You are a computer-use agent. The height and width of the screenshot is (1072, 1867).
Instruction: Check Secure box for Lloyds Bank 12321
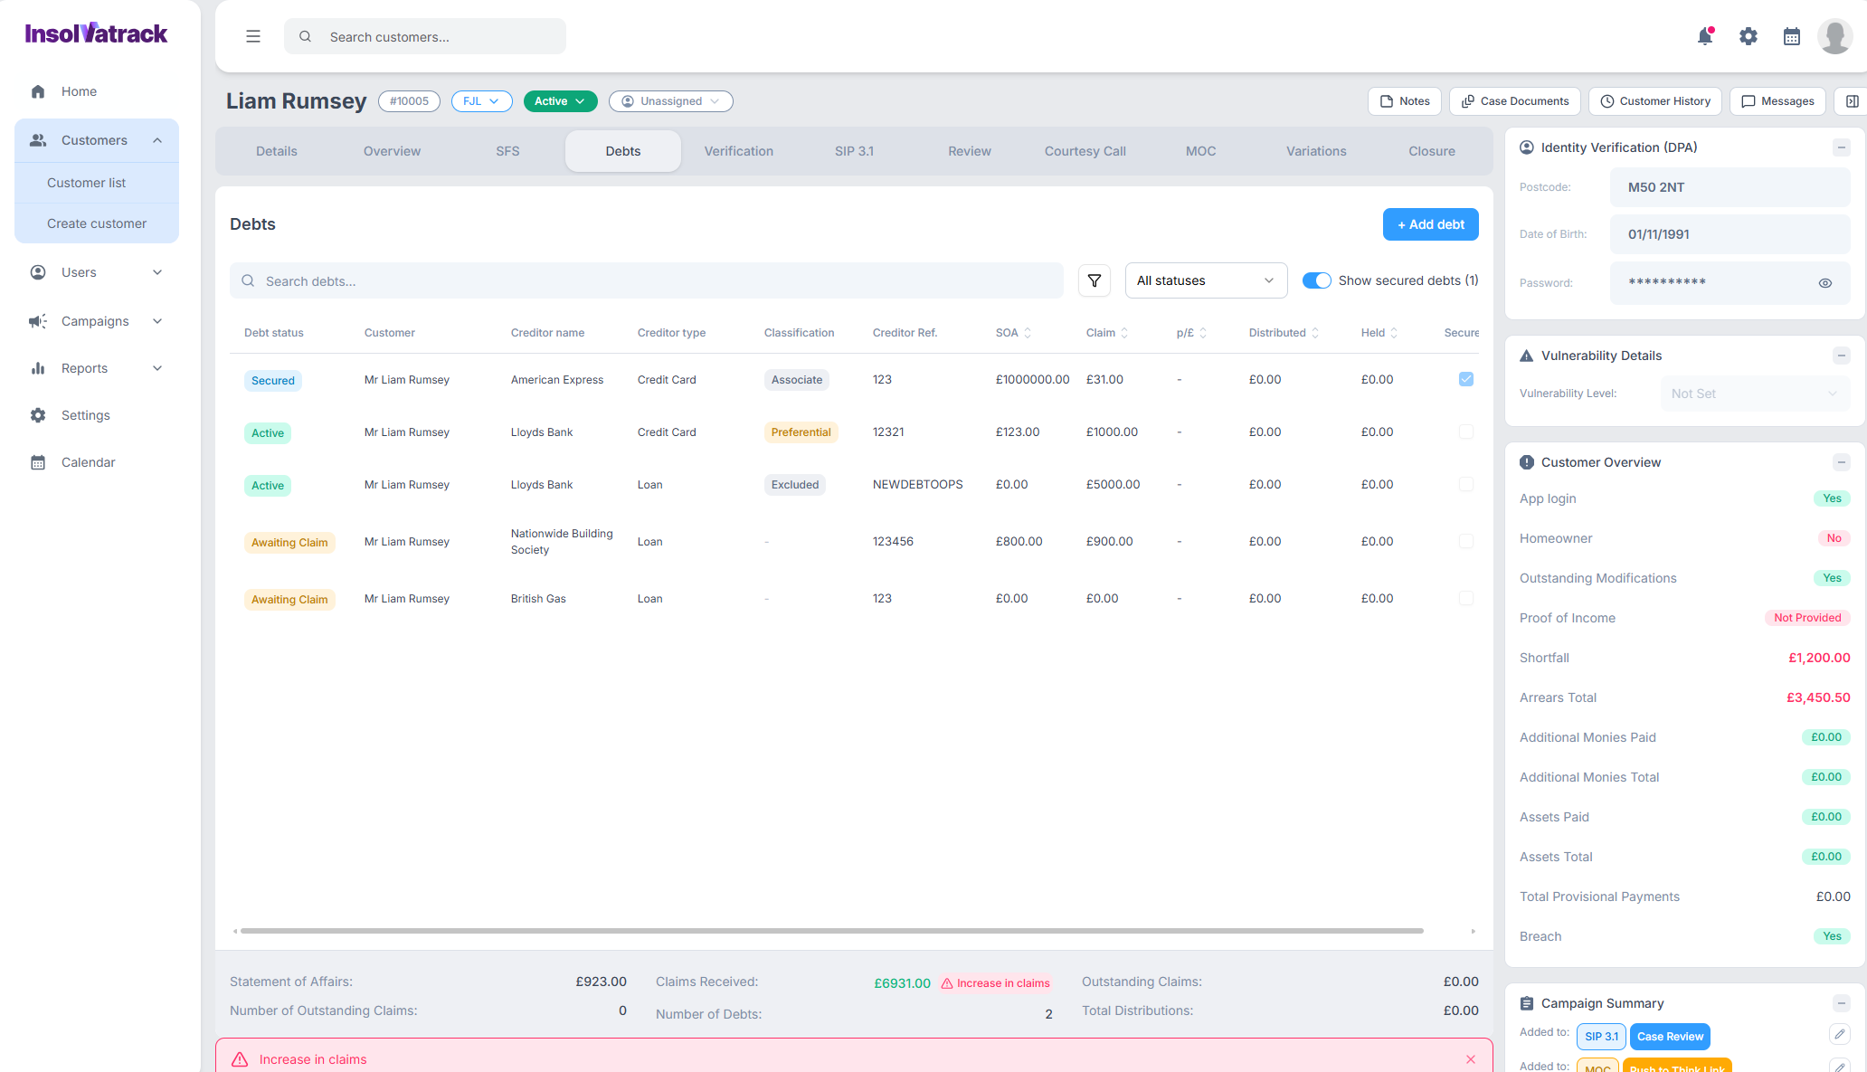pyautogui.click(x=1466, y=432)
